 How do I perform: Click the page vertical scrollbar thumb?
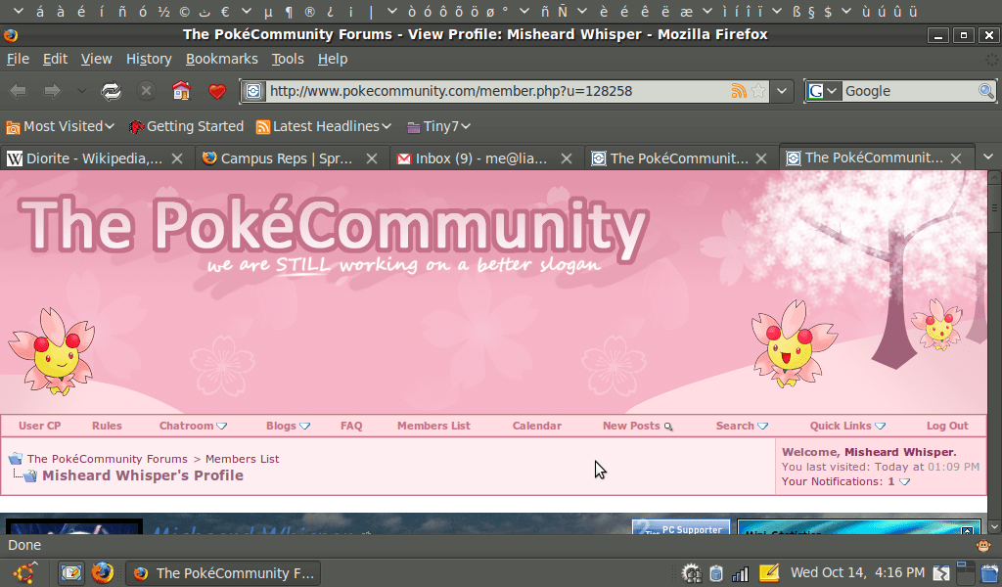[x=994, y=208]
